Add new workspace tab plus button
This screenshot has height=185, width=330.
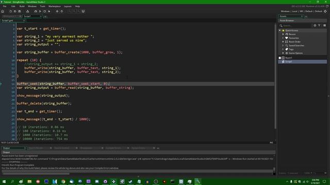click(45, 16)
